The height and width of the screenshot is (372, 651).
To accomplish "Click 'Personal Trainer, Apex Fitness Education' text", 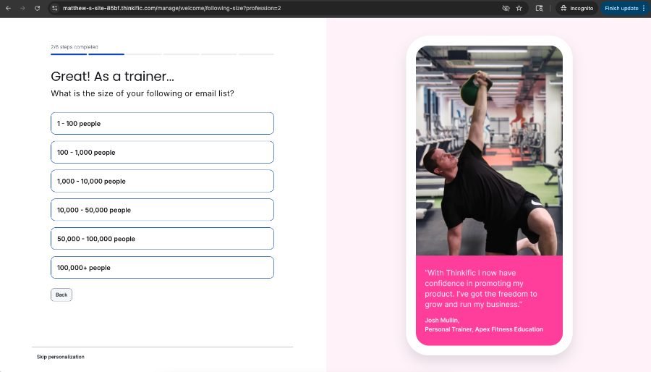I will 484,329.
